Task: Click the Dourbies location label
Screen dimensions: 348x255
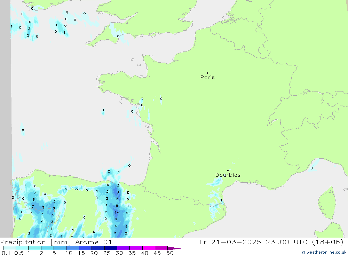Action: click(228, 175)
